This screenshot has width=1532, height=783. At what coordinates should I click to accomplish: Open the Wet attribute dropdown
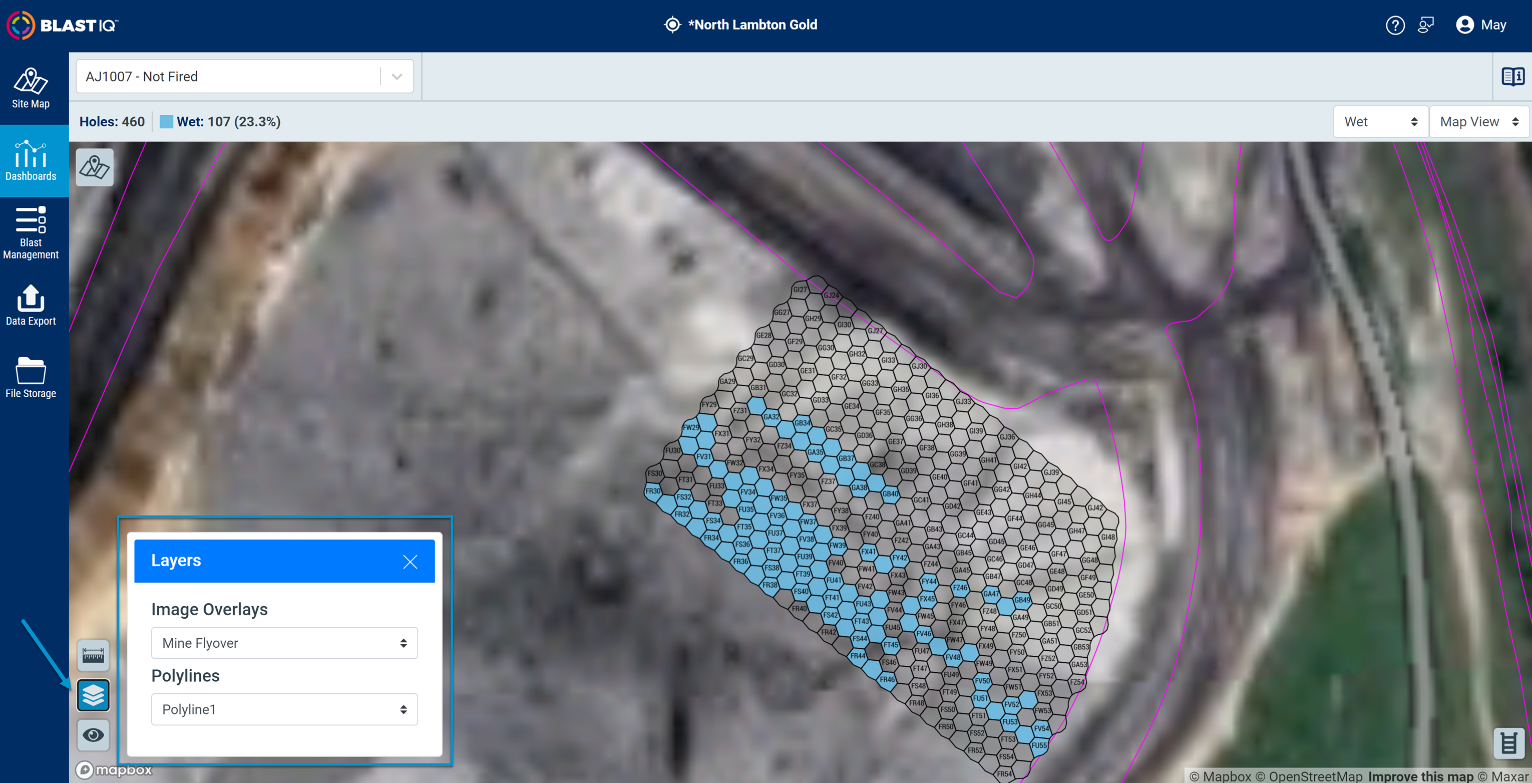point(1380,122)
